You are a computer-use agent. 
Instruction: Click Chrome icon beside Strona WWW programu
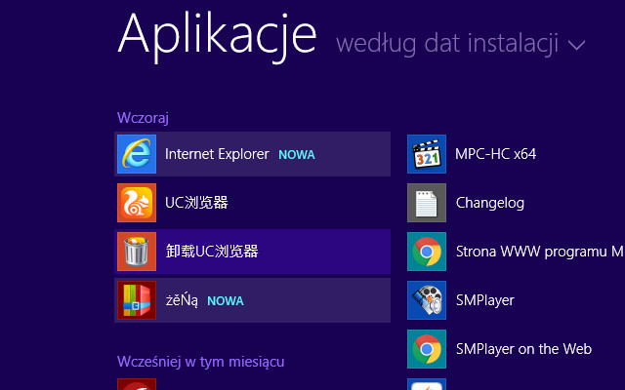(427, 252)
